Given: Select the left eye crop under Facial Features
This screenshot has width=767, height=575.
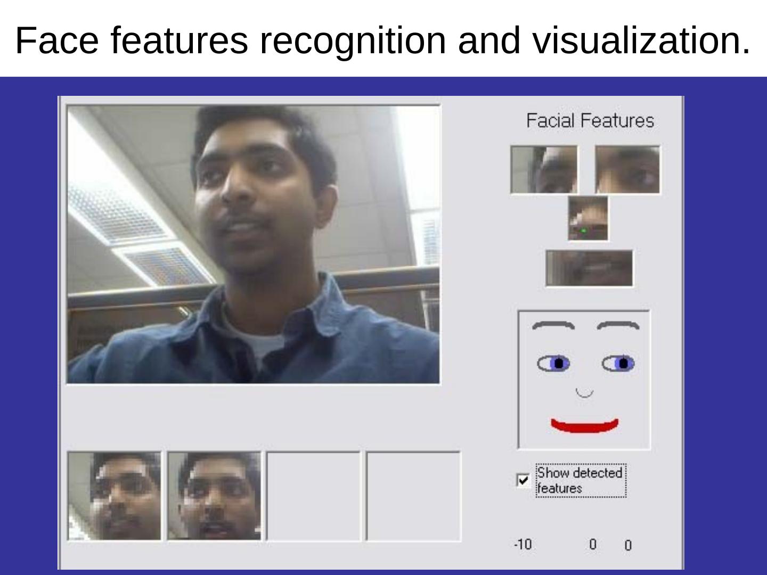Looking at the screenshot, I should 544,169.
